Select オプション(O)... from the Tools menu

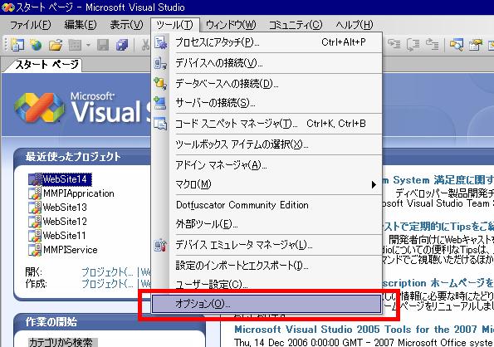[x=267, y=304]
